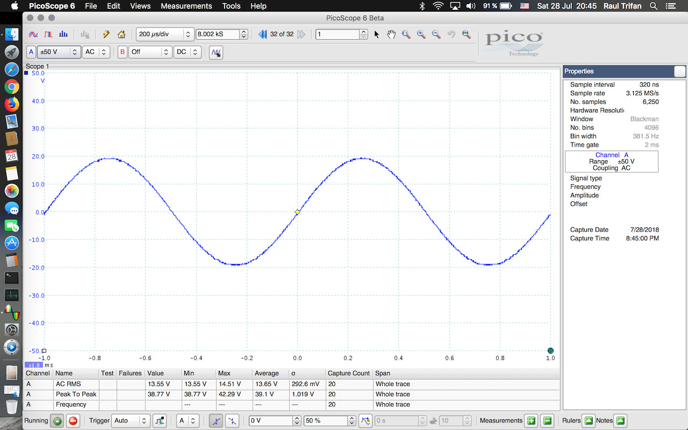Open the 200 µs/div timebase dropdown
The image size is (688, 430).
tap(164, 34)
